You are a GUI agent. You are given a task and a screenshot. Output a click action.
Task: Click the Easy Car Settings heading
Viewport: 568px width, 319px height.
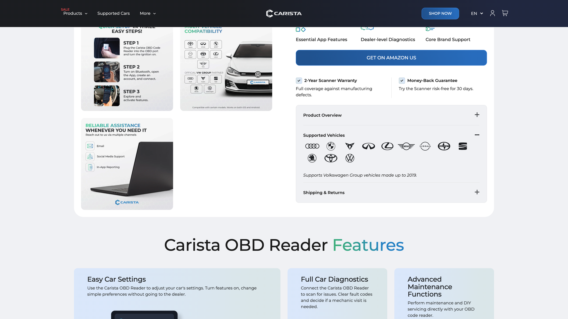tap(116, 279)
